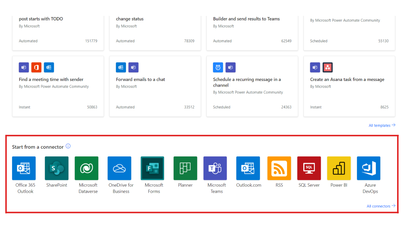The image size is (403, 227).
Task: Click the usage count 24363
Action: (286, 107)
